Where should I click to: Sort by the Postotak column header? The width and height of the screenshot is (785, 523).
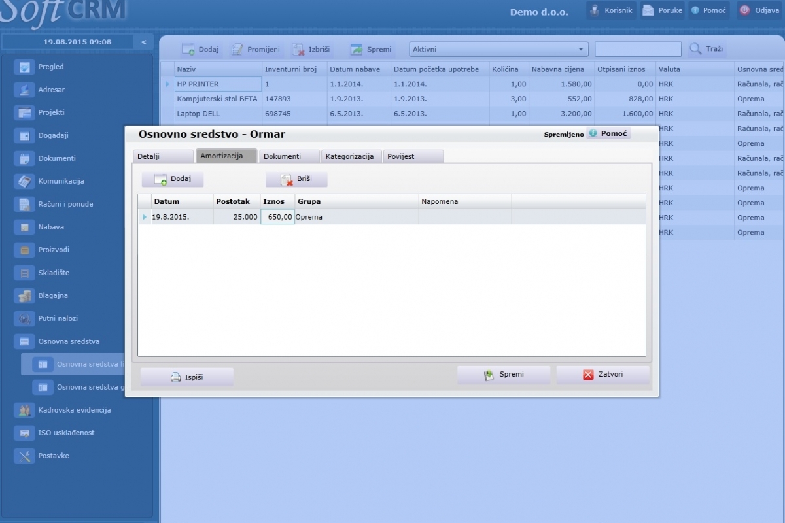(236, 201)
